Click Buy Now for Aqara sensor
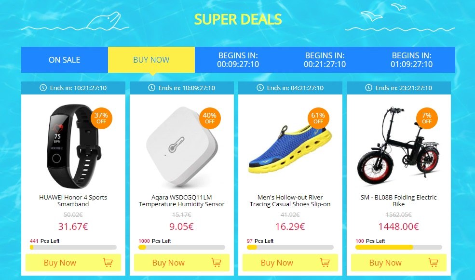 [182, 263]
